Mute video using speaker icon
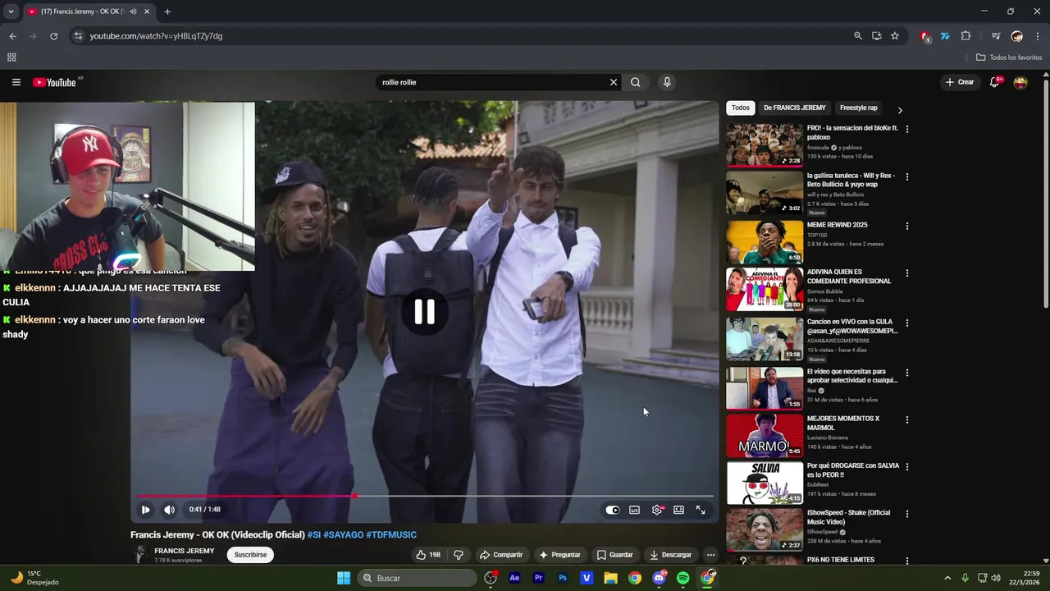 169,510
